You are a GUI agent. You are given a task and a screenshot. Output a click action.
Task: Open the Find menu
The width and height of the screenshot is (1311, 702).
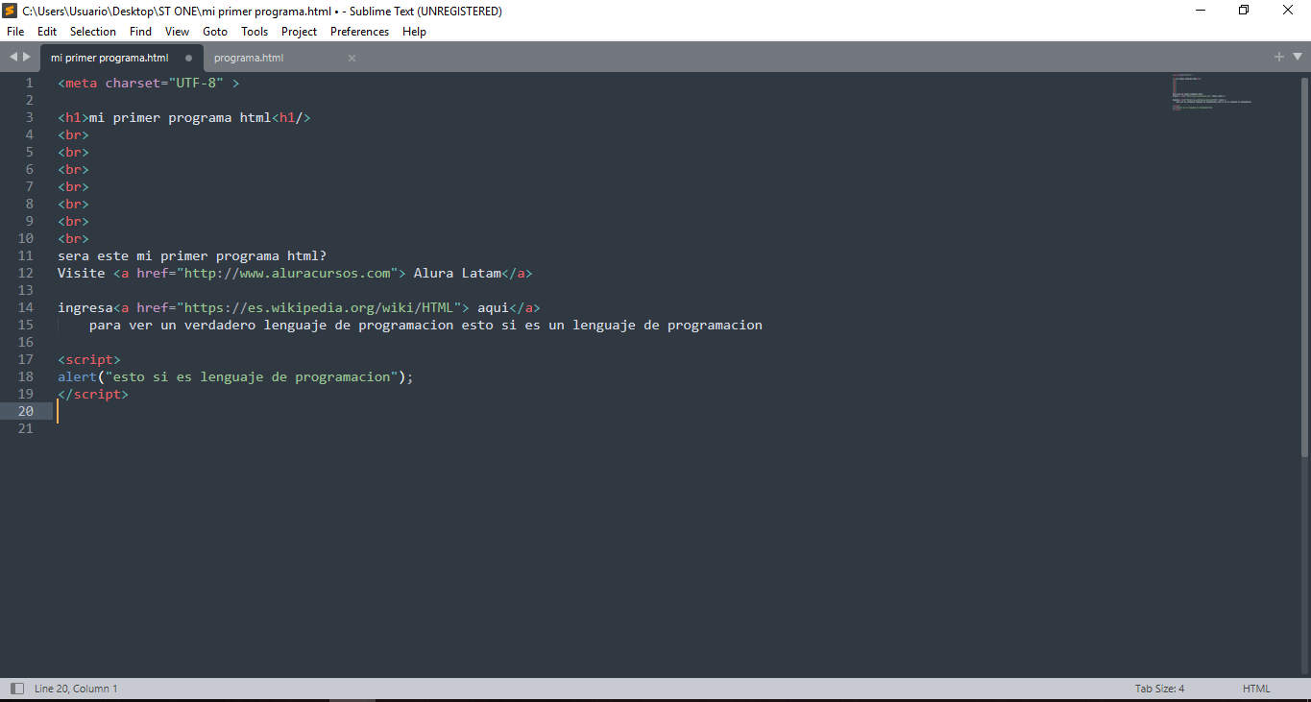pos(140,32)
